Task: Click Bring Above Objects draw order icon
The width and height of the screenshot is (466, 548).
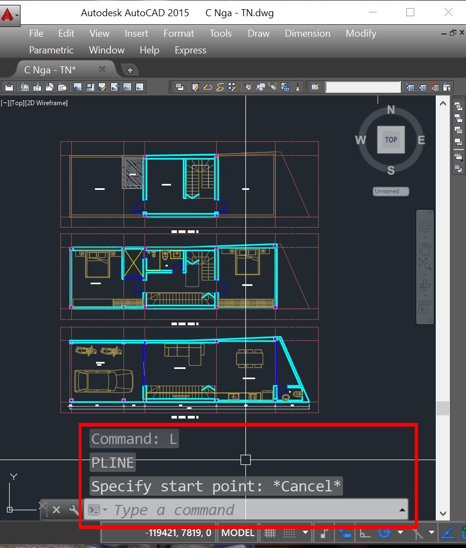Action: (x=458, y=130)
